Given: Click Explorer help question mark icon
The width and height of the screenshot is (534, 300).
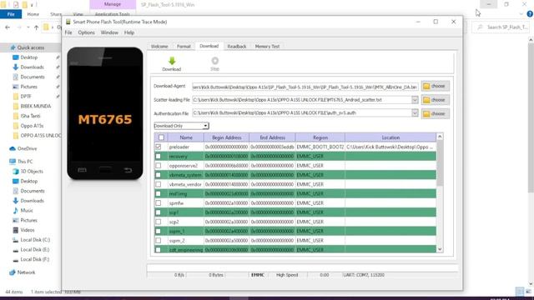Looking at the screenshot, I should coord(530,14).
